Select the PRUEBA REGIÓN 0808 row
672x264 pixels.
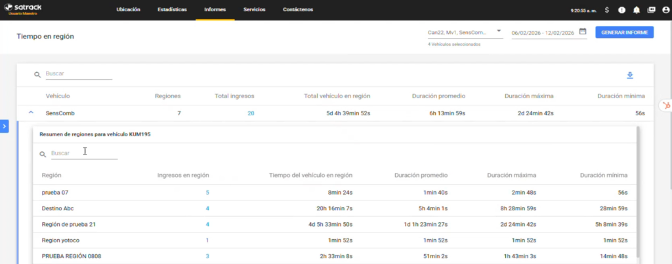coord(334,256)
